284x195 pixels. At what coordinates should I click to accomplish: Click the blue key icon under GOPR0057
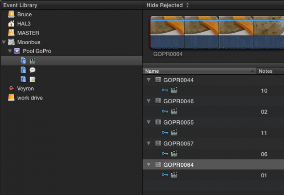(165, 154)
